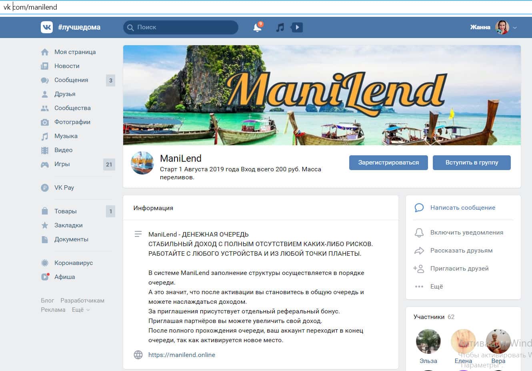
Task: Click the VK Pay ruble icon
Action: click(45, 188)
